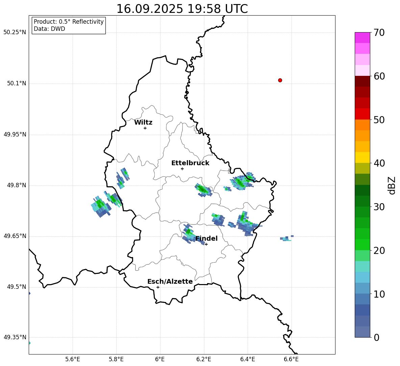400x366 pixels.
Task: Click the 5.6°E longitude label
Action: (73, 359)
